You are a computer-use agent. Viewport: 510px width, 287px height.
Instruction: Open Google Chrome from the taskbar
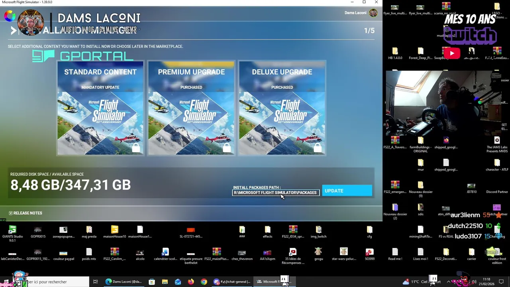point(204,282)
